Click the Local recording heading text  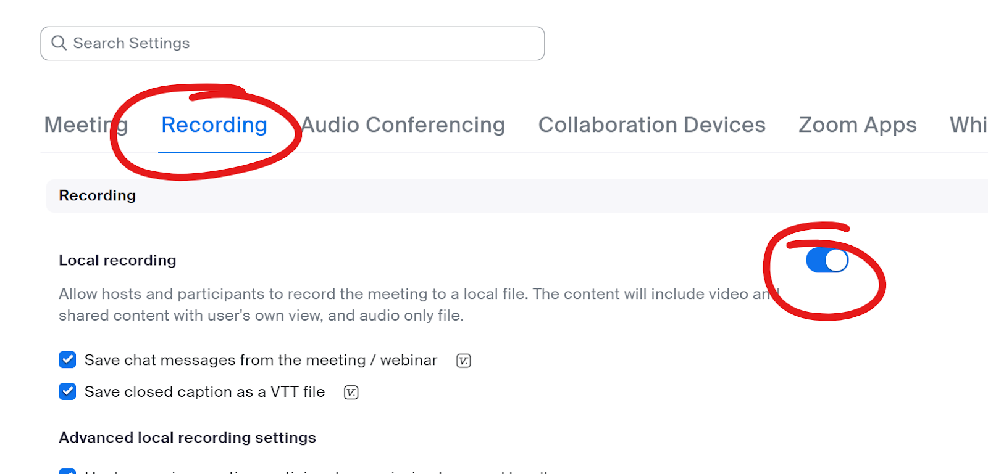coord(117,260)
